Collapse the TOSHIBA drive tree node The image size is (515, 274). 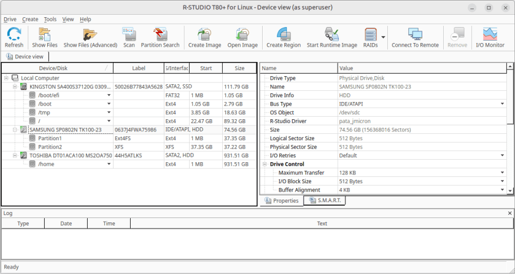pos(15,155)
